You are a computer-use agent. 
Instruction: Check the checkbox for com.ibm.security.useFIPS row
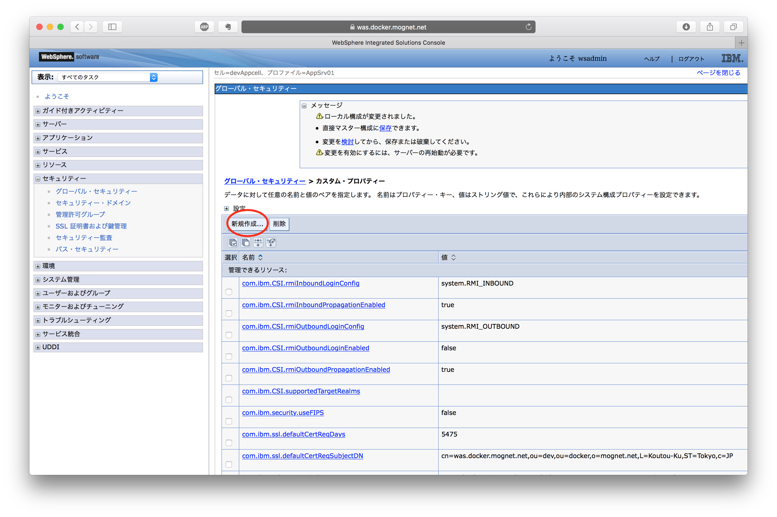(x=229, y=421)
